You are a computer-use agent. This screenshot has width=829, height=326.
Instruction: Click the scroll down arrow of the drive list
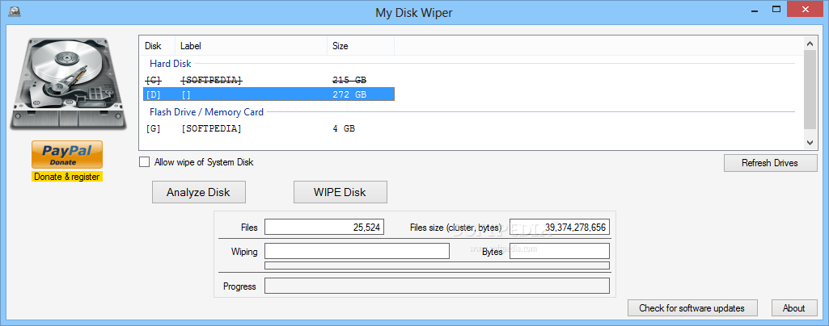810,143
